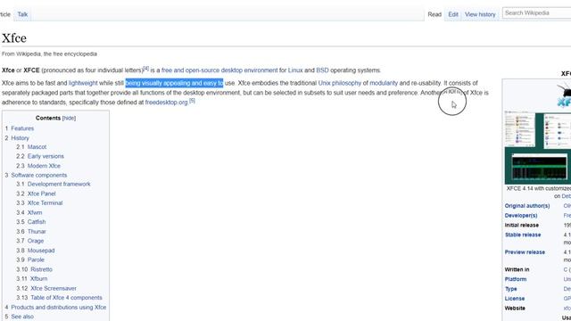The width and height of the screenshot is (571, 321).
Task: Click the 'Initial release' infobox label
Action: (x=521, y=226)
